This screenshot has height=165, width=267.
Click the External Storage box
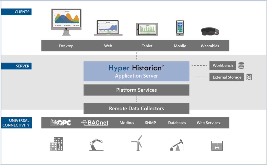[x=227, y=77]
